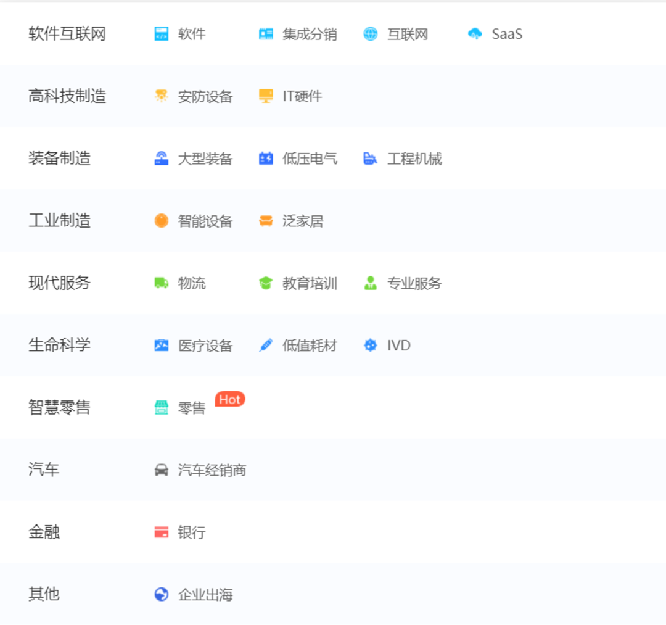Click the 工程机械 icon

tap(371, 159)
